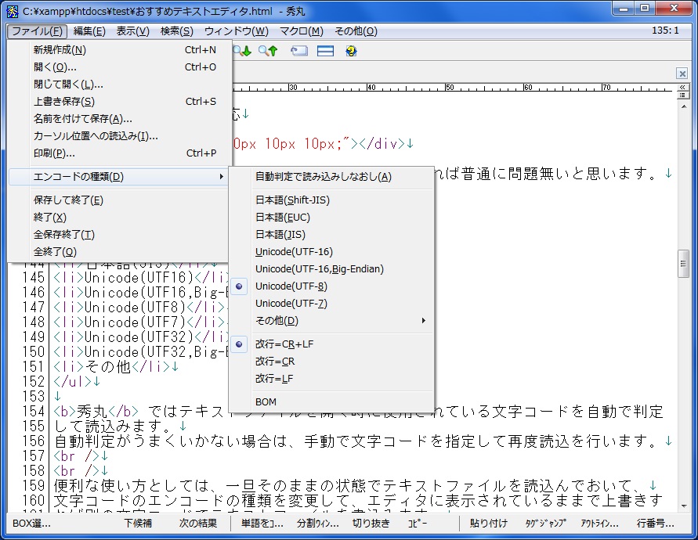Choose 印刷(P)... to print
The width and height of the screenshot is (698, 540).
tap(119, 153)
